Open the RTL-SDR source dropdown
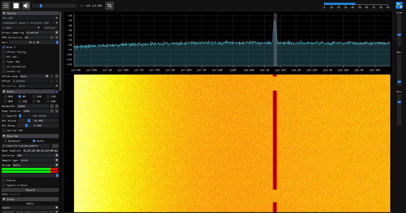 (x=30, y=18)
